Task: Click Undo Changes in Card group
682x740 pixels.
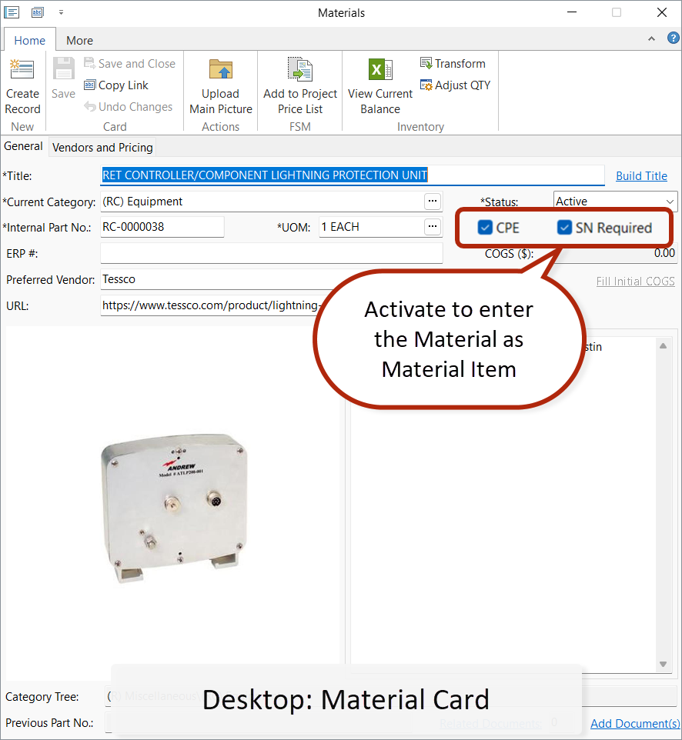Action: [129, 107]
